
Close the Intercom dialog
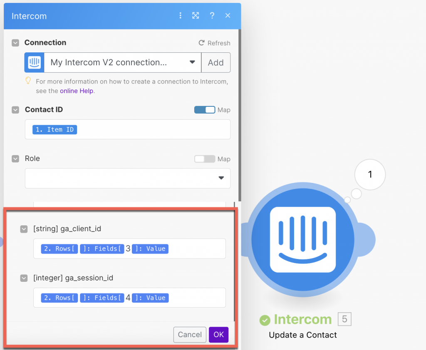(228, 15)
